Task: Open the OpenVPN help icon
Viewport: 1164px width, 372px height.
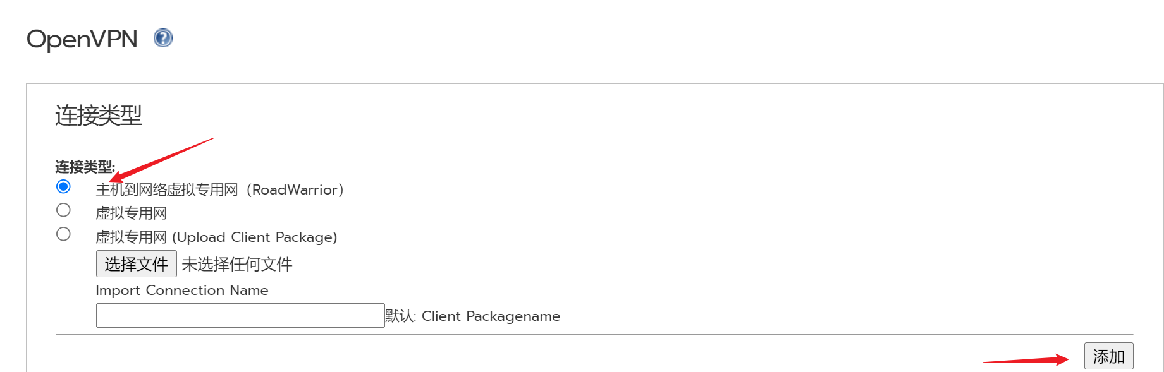Action: [x=163, y=39]
